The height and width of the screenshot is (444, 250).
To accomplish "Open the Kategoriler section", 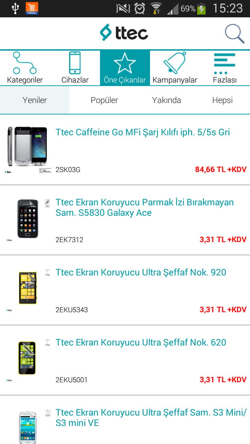I will point(25,68).
